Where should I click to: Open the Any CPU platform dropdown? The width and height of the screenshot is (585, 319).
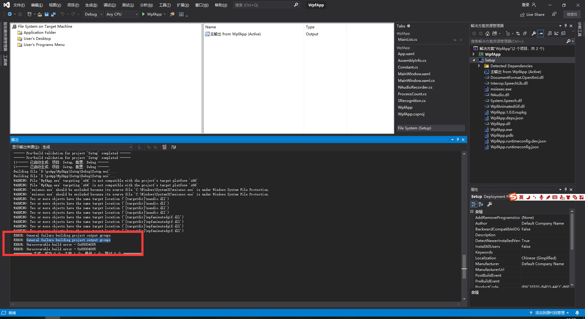(x=122, y=14)
